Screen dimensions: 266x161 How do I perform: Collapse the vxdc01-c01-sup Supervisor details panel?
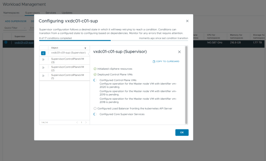[43, 53]
